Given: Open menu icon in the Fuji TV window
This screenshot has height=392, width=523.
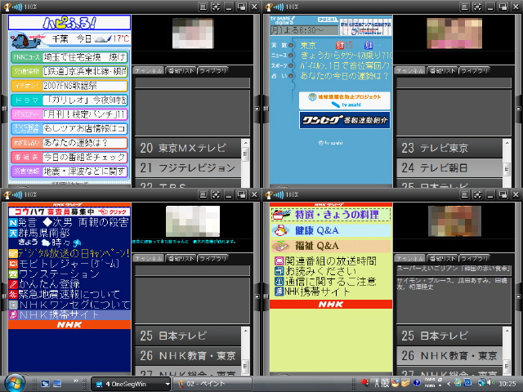Looking at the screenshot, I should coord(203,7).
